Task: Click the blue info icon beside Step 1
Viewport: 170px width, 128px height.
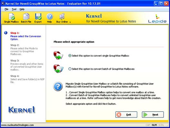Action: pyautogui.click(x=6, y=33)
